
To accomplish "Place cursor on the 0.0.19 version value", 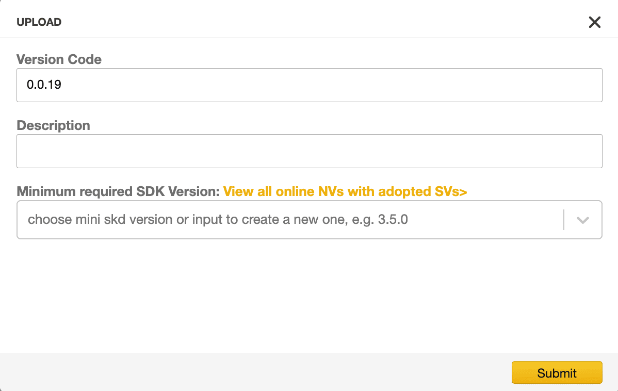I will point(44,85).
